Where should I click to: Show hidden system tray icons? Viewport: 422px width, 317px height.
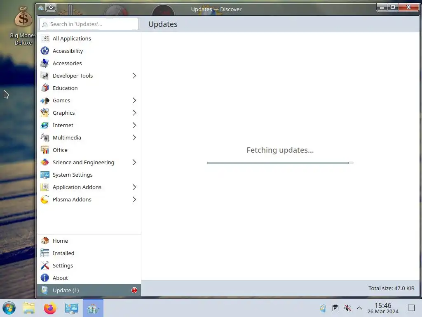click(359, 308)
